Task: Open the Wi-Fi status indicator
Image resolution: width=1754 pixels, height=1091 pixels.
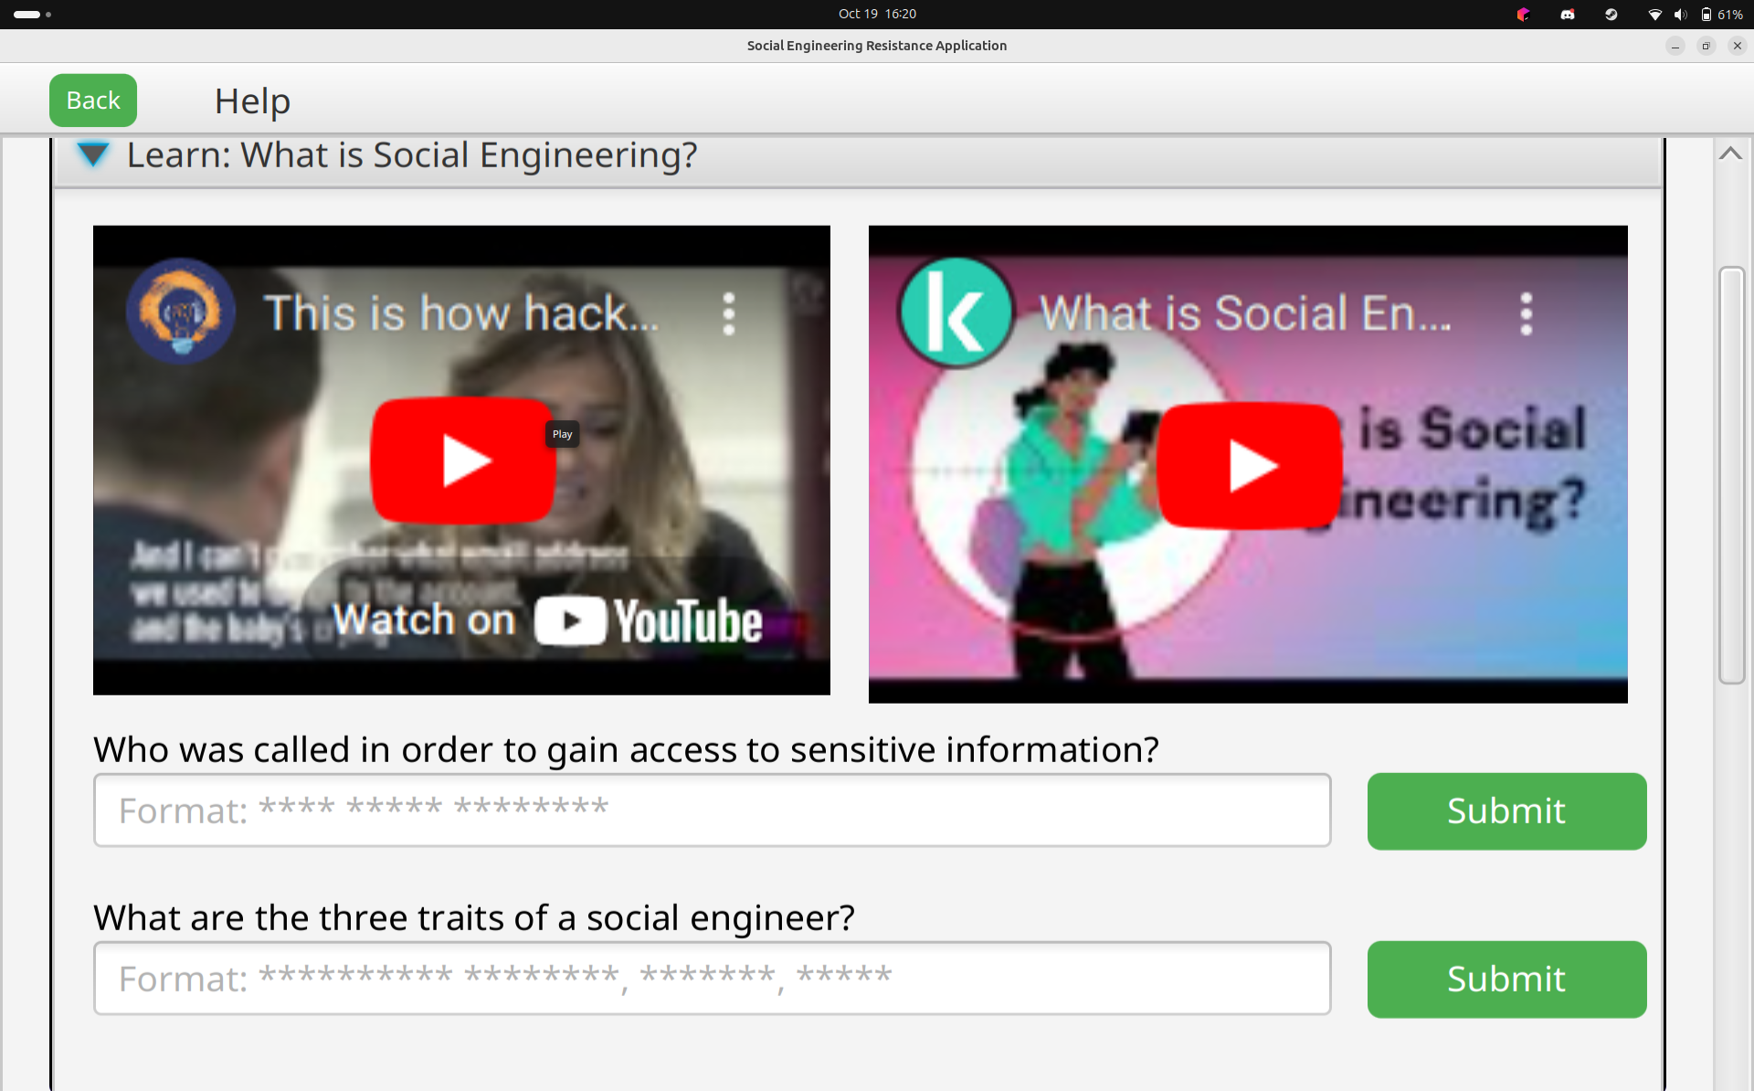Action: pos(1654,15)
